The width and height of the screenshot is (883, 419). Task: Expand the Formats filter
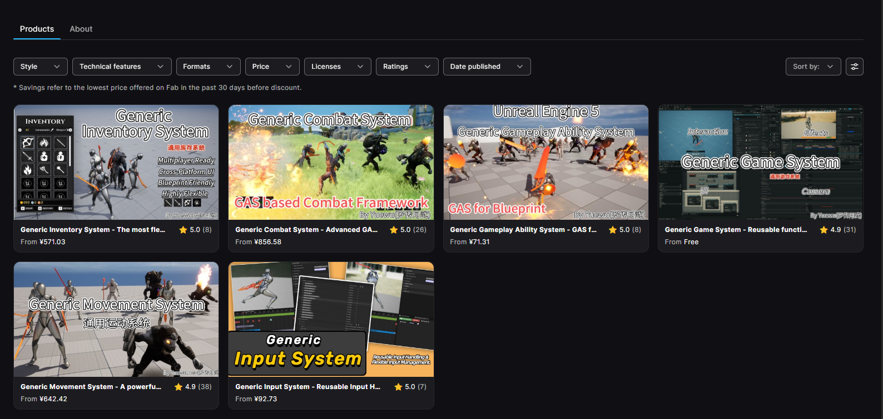pos(209,67)
